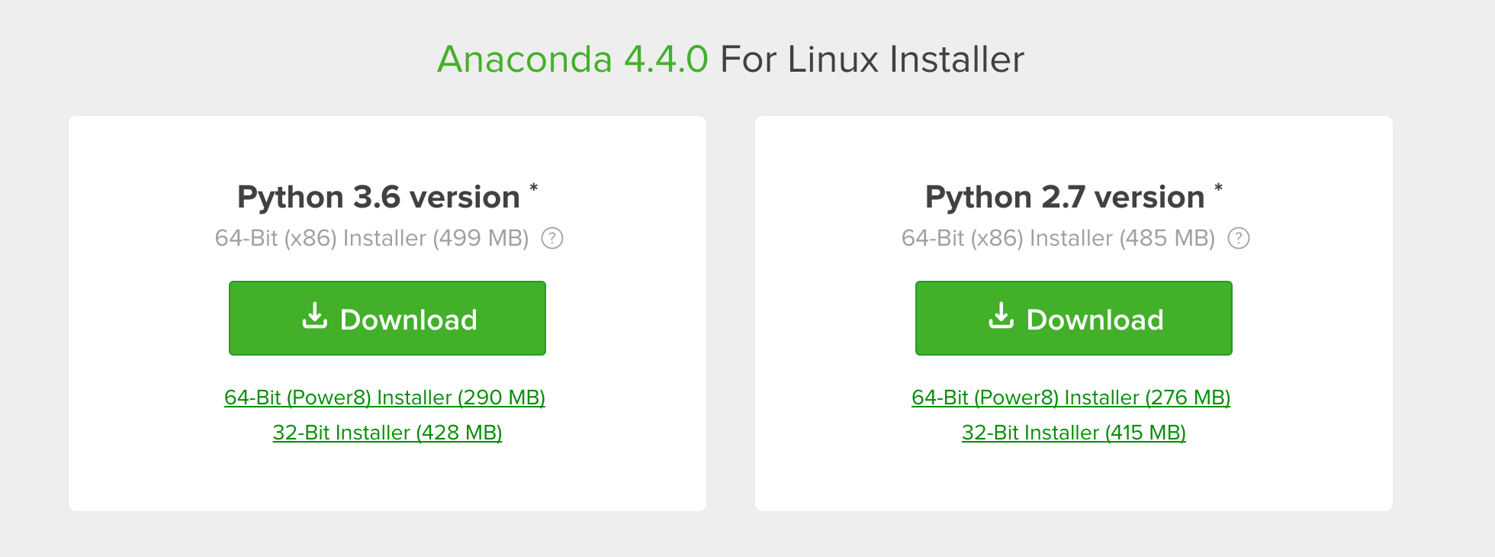Open 32-Bit Installer (428 MB) link
This screenshot has width=1495, height=557.
[x=387, y=433]
